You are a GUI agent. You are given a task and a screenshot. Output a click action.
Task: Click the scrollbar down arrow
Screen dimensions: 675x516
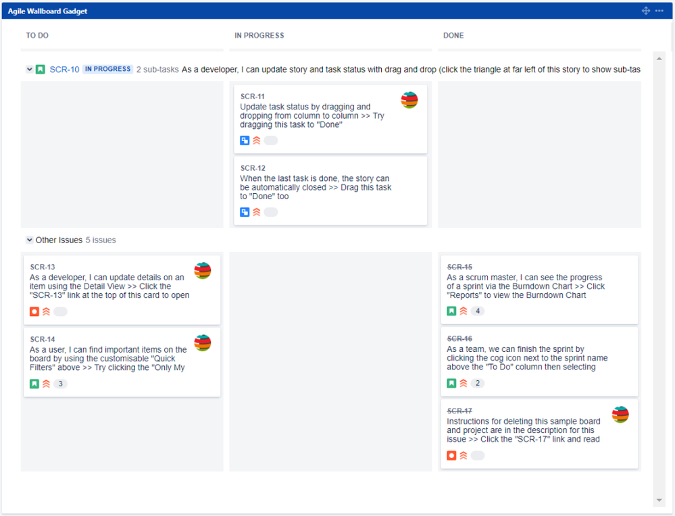[x=658, y=500]
